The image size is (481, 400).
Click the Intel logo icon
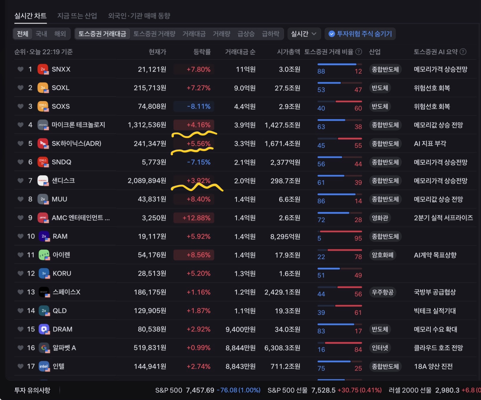[44, 366]
